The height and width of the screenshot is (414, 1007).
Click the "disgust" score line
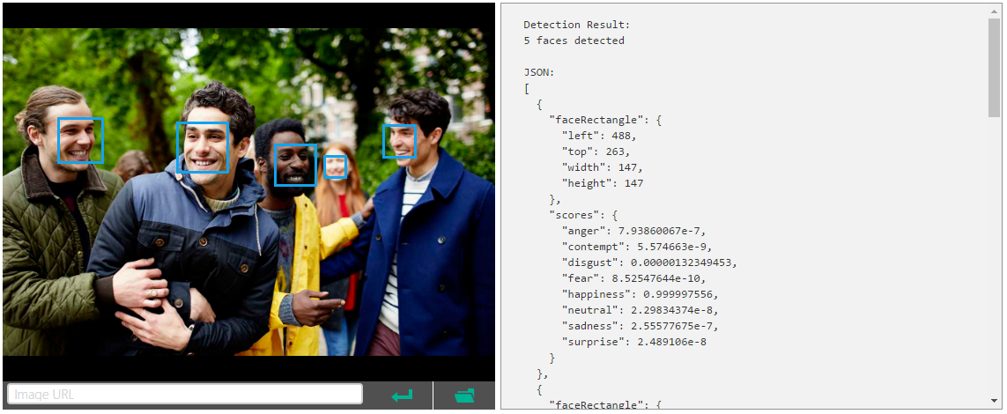pyautogui.click(x=650, y=262)
